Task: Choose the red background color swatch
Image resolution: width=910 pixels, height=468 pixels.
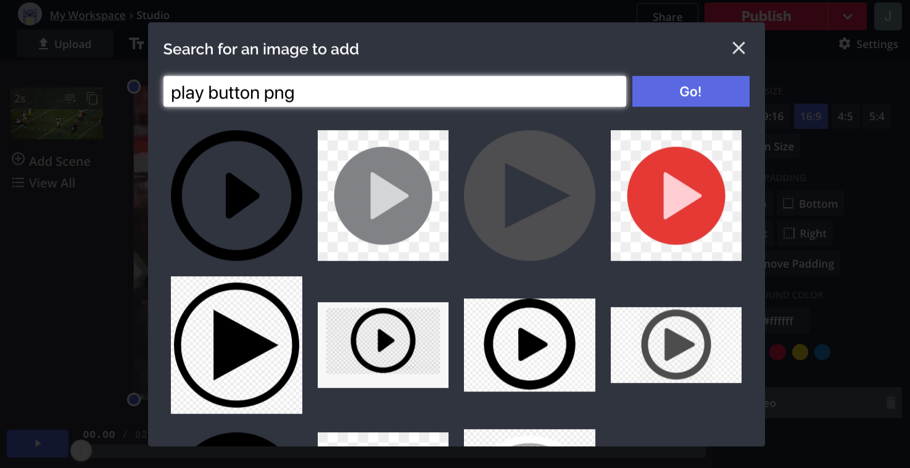Action: (777, 352)
